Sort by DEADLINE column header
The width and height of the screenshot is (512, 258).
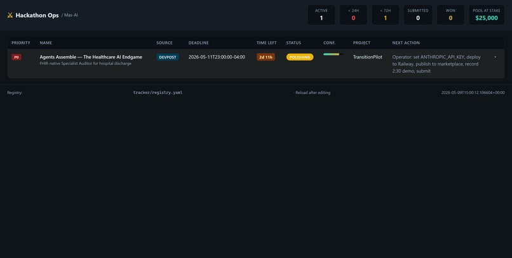coord(199,43)
